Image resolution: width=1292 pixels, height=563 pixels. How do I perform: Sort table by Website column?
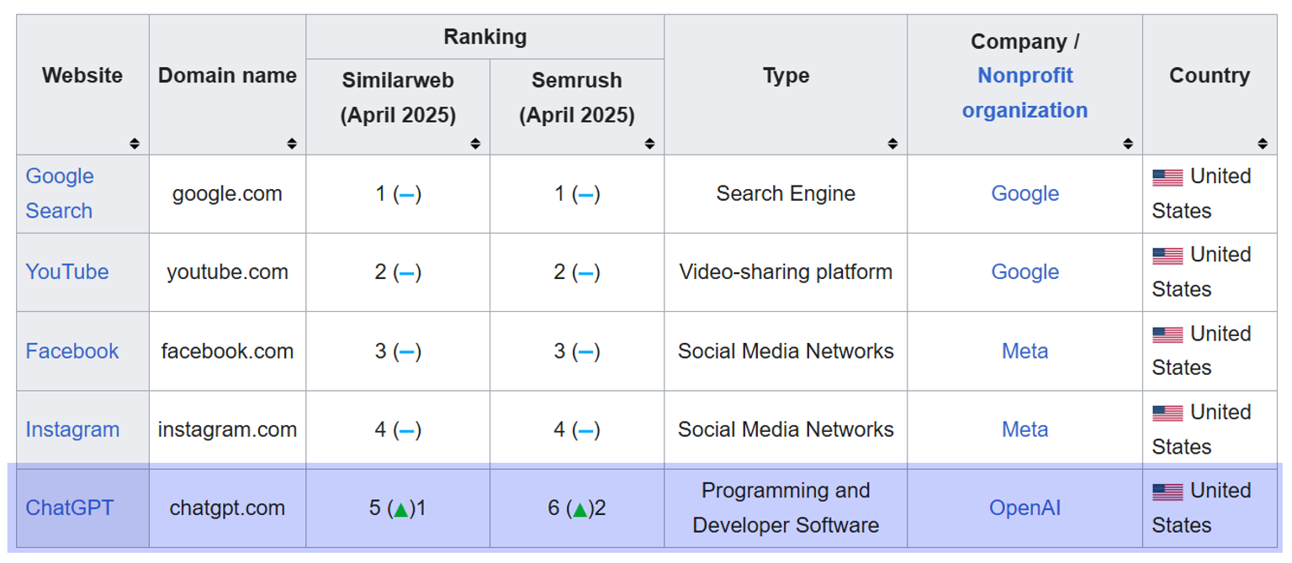(135, 144)
